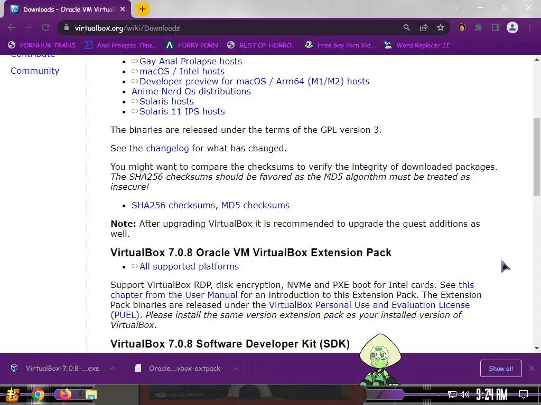Viewport: 541px width, 405px height.
Task: Open File Explorer from the taskbar
Action: point(91,394)
